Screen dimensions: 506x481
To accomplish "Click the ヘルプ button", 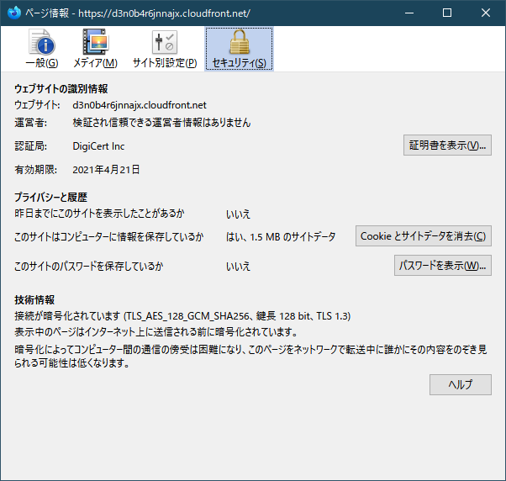I will [460, 384].
